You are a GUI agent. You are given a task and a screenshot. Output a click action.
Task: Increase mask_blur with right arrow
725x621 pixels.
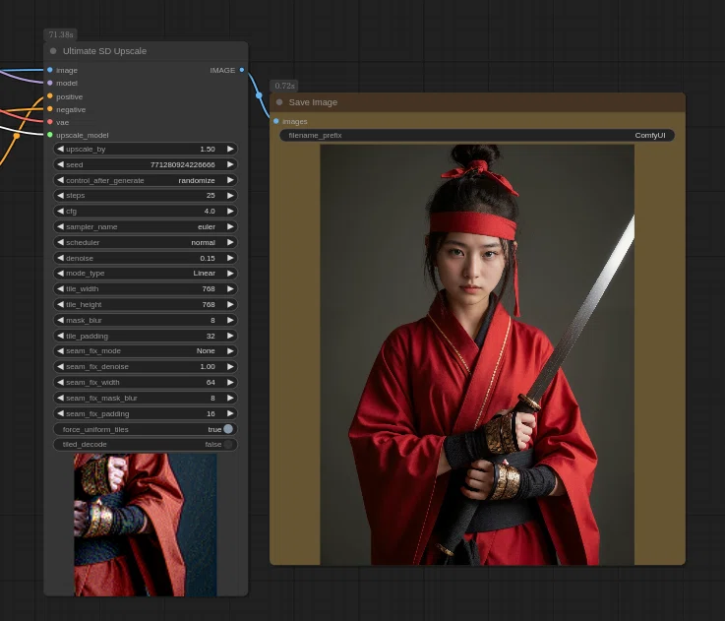click(x=230, y=320)
